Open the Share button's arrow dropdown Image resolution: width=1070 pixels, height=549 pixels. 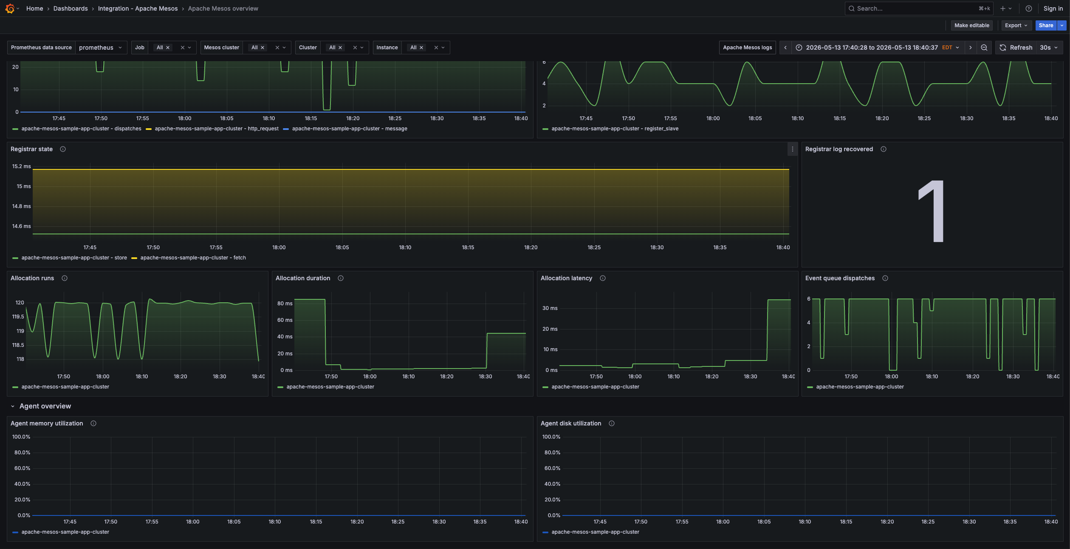pyautogui.click(x=1062, y=25)
